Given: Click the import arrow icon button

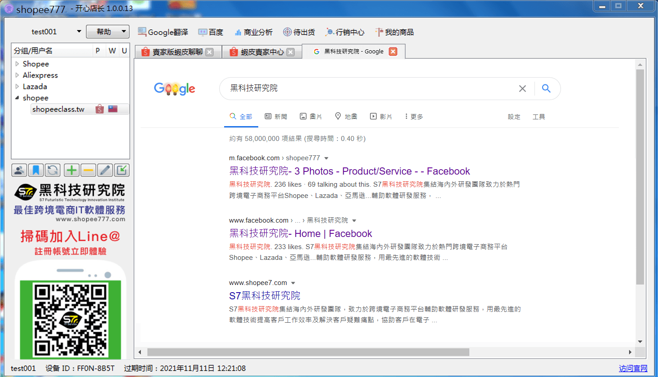Looking at the screenshot, I should (x=122, y=170).
